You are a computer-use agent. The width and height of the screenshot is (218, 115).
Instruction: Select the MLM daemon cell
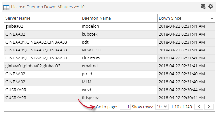point(119,82)
